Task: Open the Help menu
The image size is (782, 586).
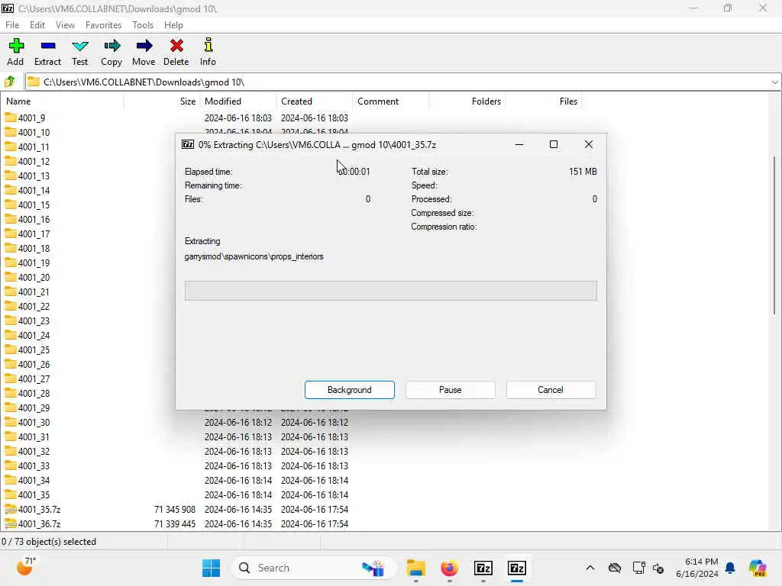Action: point(173,25)
